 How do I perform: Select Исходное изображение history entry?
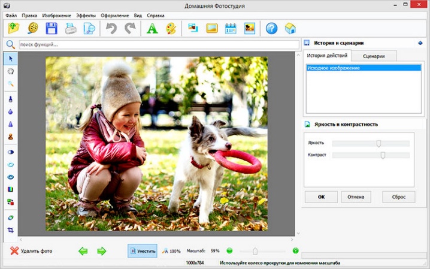pos(364,68)
